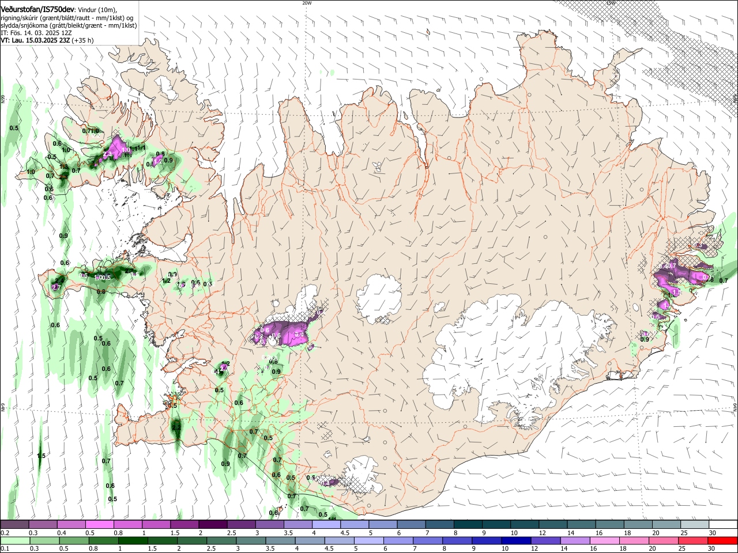Click the dark mauve 0.2–0.3 snow legend swatch
Image resolution: width=738 pixels, height=553 pixels.
[14, 525]
